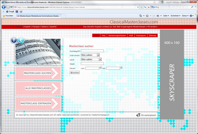Refresh the page with the arrows icon
The height and width of the screenshot is (134, 198).
(145, 7)
